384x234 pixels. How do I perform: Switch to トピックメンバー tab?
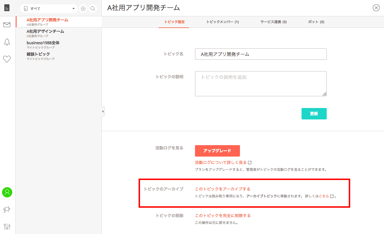tap(222, 22)
